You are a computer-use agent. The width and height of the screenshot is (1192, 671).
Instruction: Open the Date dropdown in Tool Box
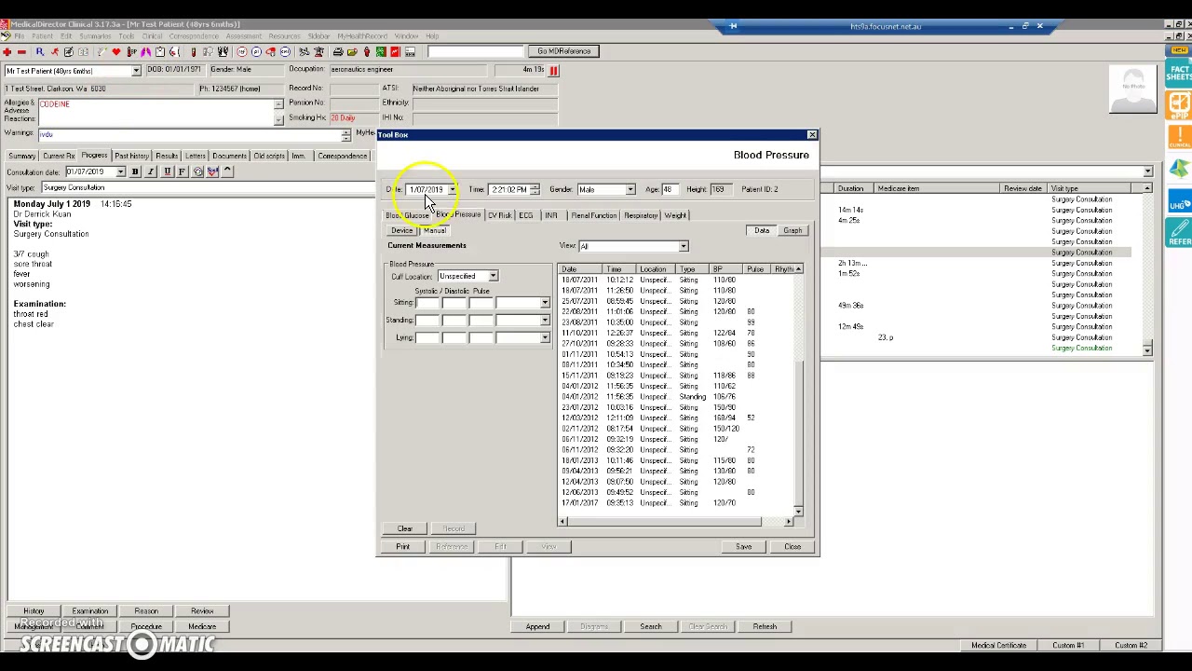click(x=452, y=190)
